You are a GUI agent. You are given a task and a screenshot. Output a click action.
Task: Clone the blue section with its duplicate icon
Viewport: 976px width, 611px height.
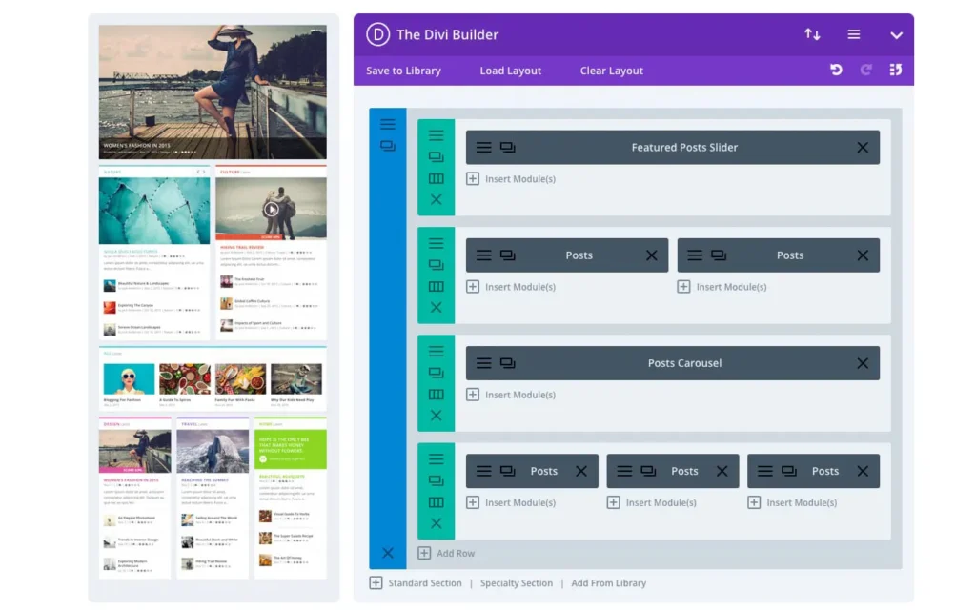click(387, 146)
